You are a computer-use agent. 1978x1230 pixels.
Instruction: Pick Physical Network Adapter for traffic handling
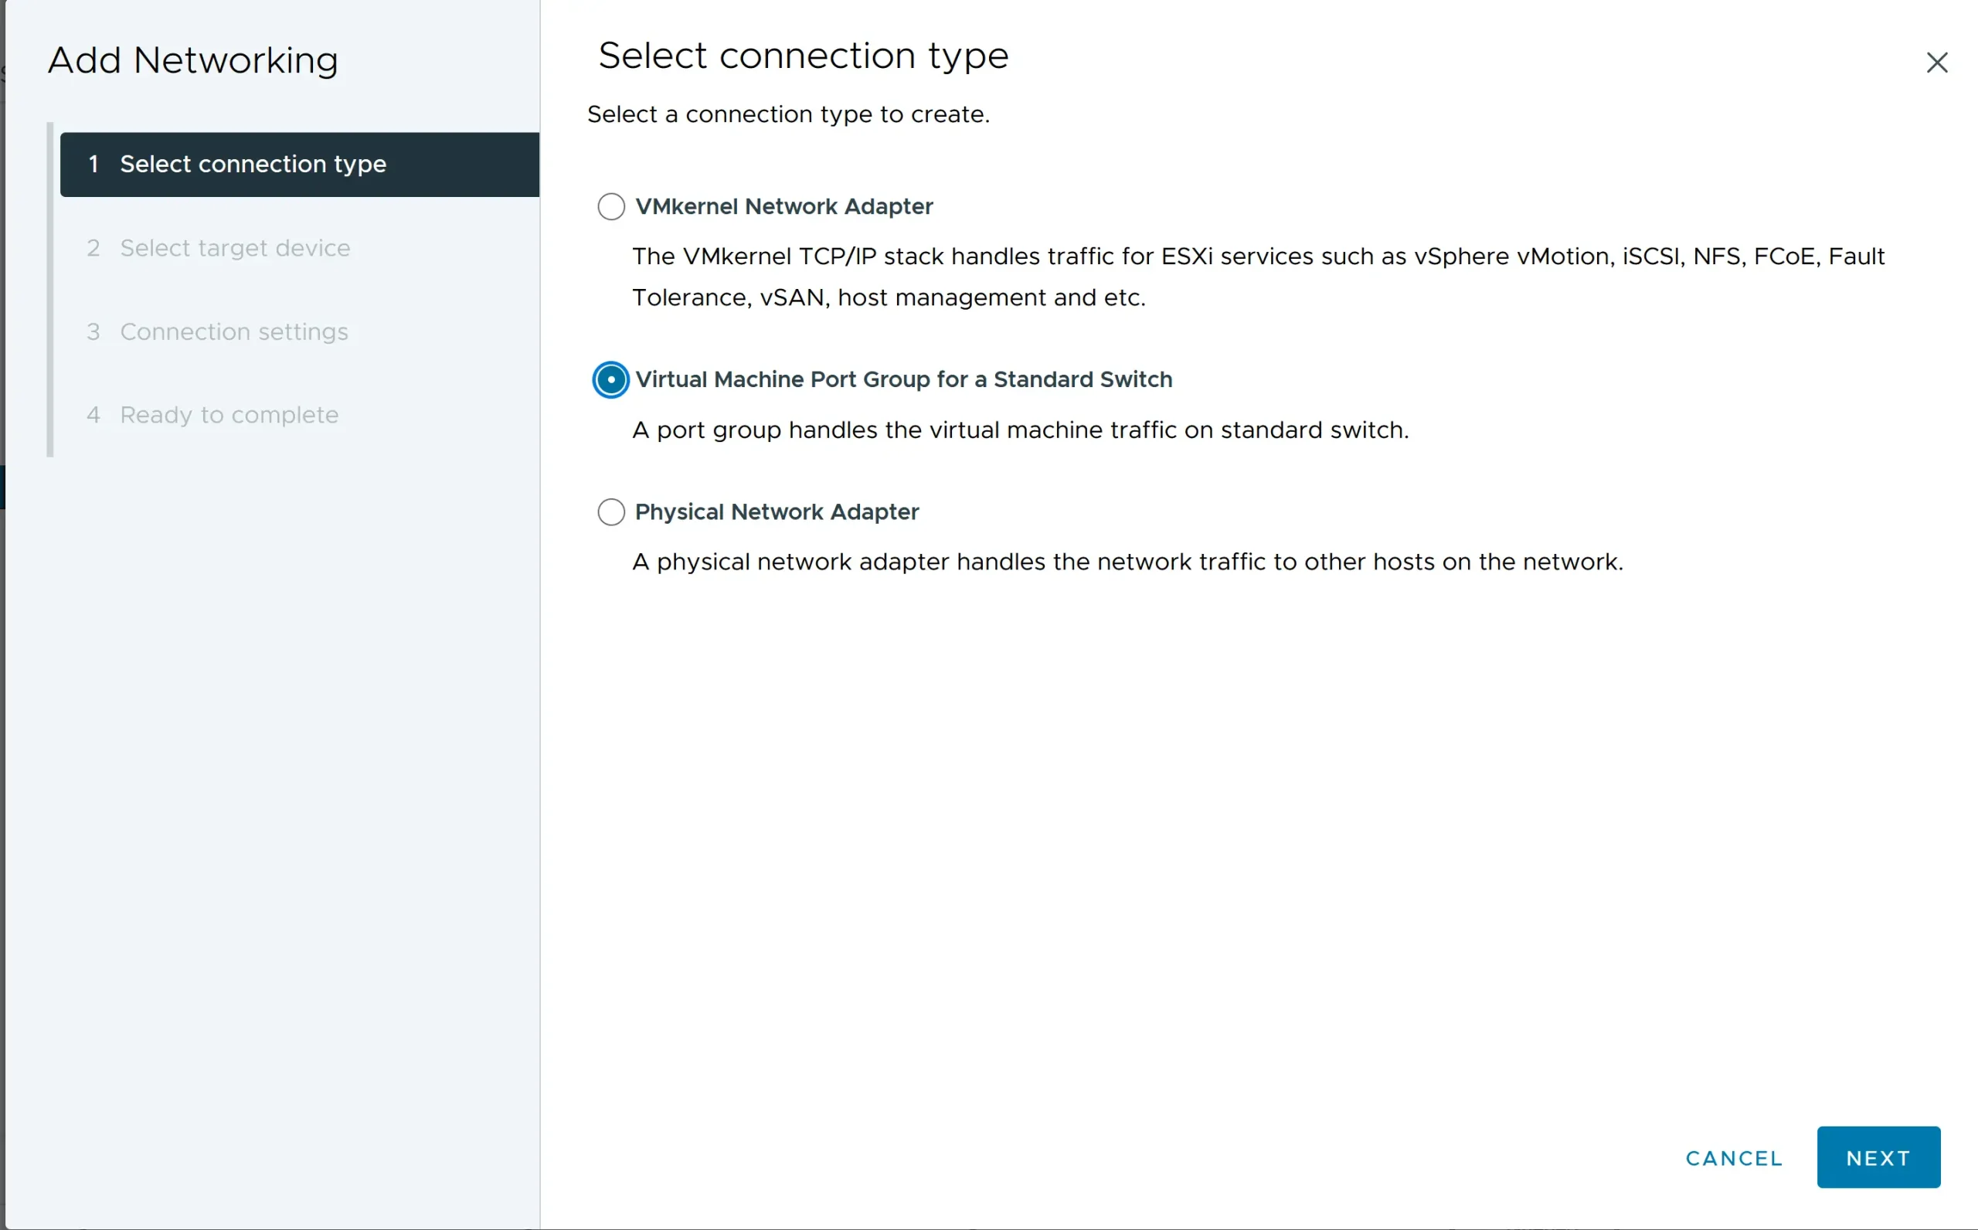pos(611,511)
